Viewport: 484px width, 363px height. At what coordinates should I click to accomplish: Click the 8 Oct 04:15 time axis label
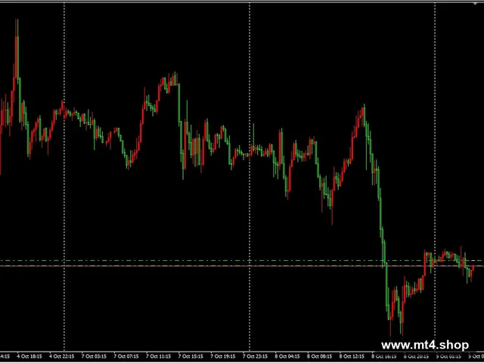coord(287,356)
